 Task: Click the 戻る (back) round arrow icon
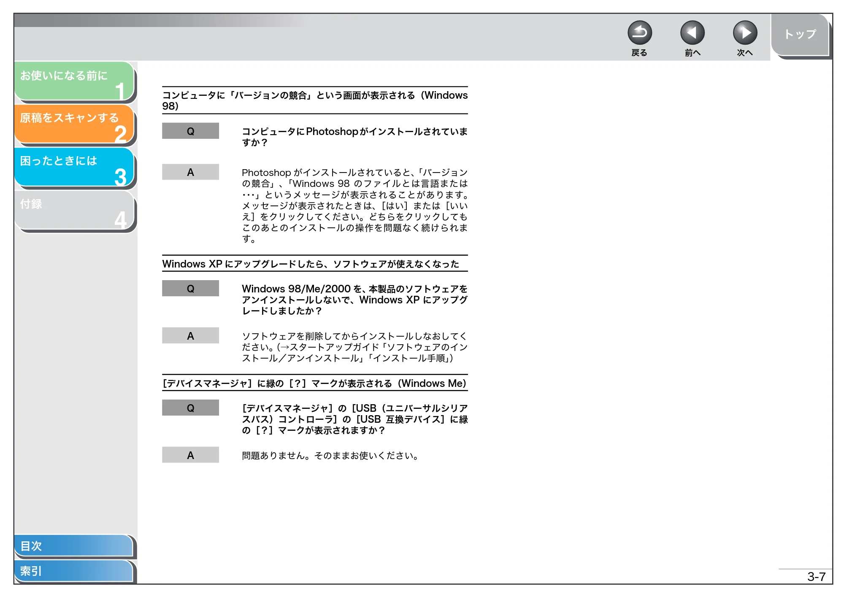click(639, 33)
